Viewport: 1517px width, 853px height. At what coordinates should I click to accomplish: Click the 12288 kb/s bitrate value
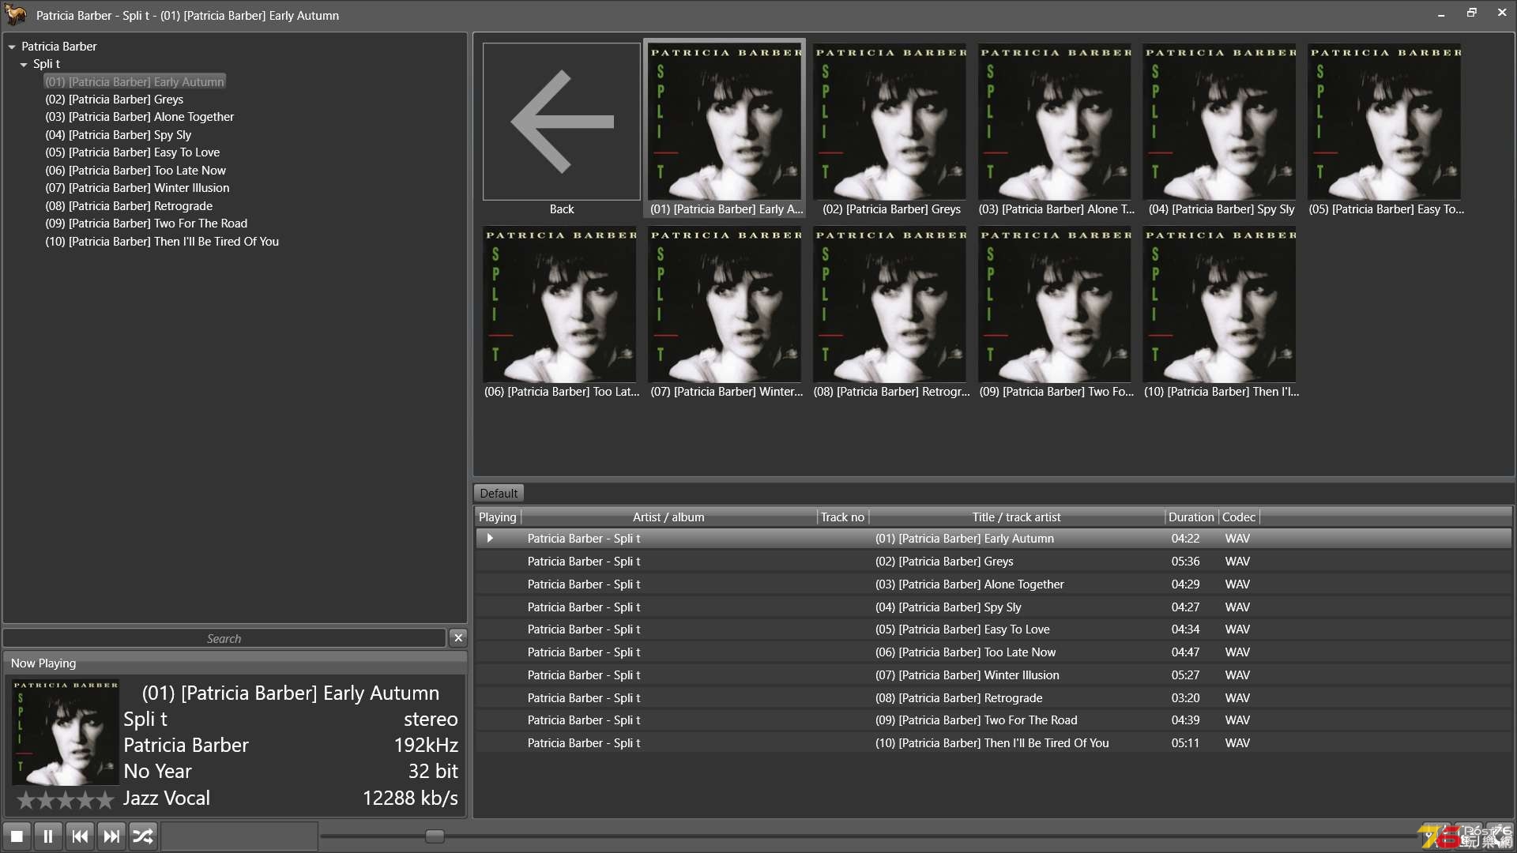coord(410,799)
